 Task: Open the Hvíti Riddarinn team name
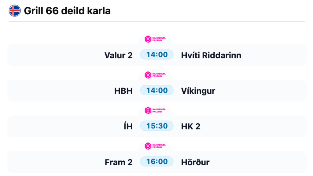point(211,55)
